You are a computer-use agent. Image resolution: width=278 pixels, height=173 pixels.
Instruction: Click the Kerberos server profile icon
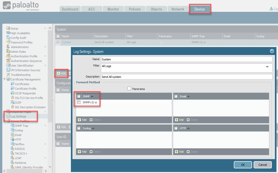click(x=13, y=163)
